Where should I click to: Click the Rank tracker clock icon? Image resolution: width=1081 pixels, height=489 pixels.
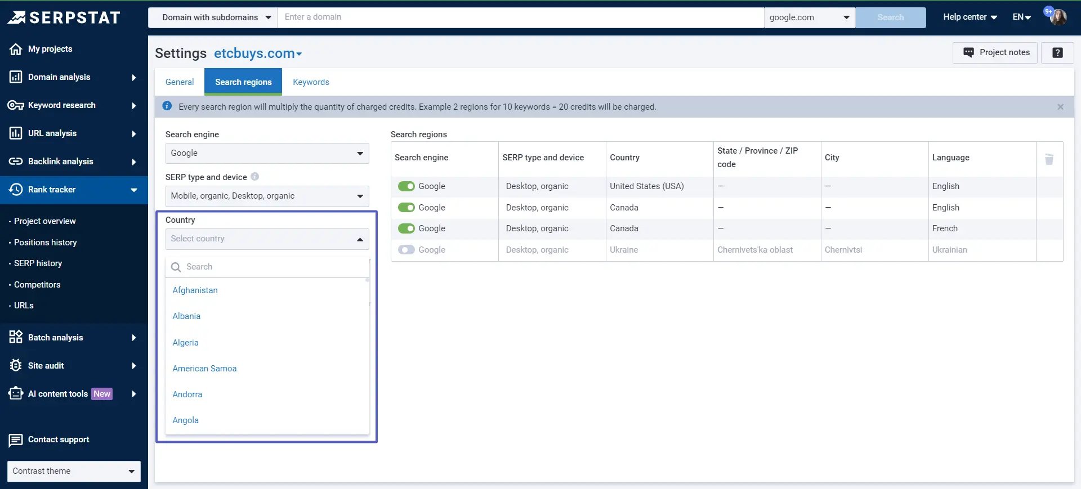click(16, 190)
